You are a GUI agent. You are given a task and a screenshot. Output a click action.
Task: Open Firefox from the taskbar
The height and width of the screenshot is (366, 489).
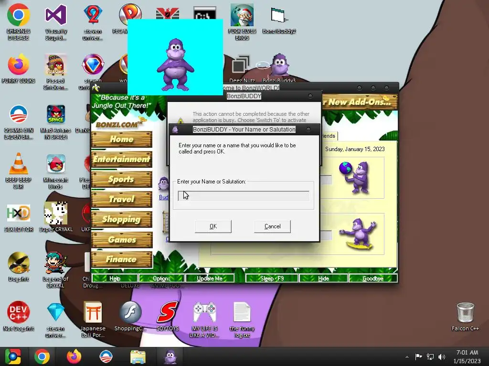click(x=74, y=356)
